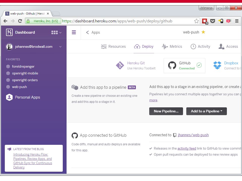Open the Introducing Heroku Flow blog link
Screen dimensions: 242x181
pos(33,161)
